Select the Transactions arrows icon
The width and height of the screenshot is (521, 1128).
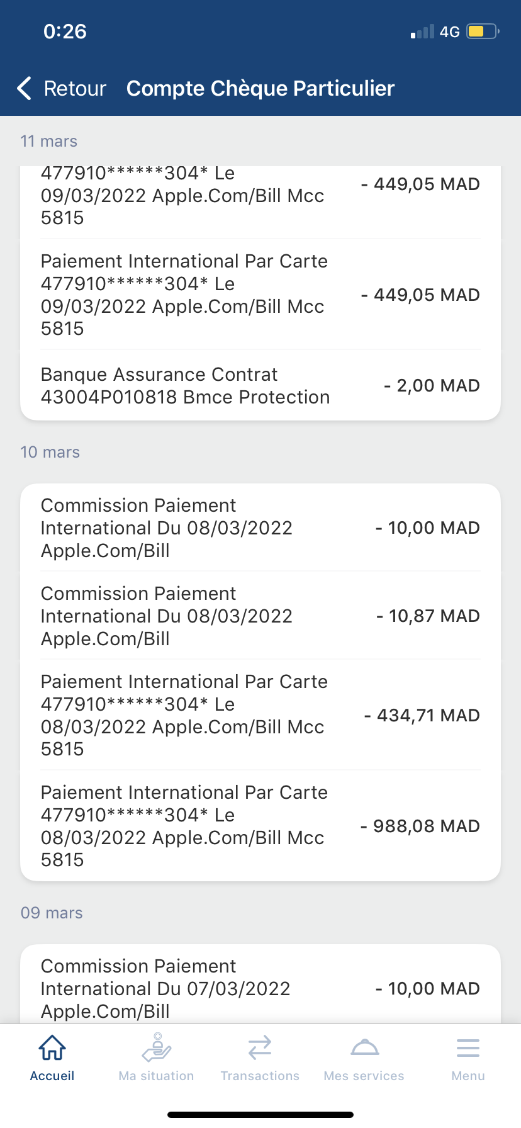(260, 1047)
